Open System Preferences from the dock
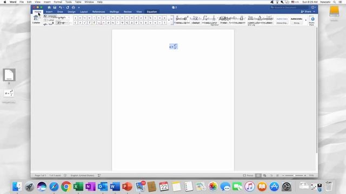 tap(287, 186)
